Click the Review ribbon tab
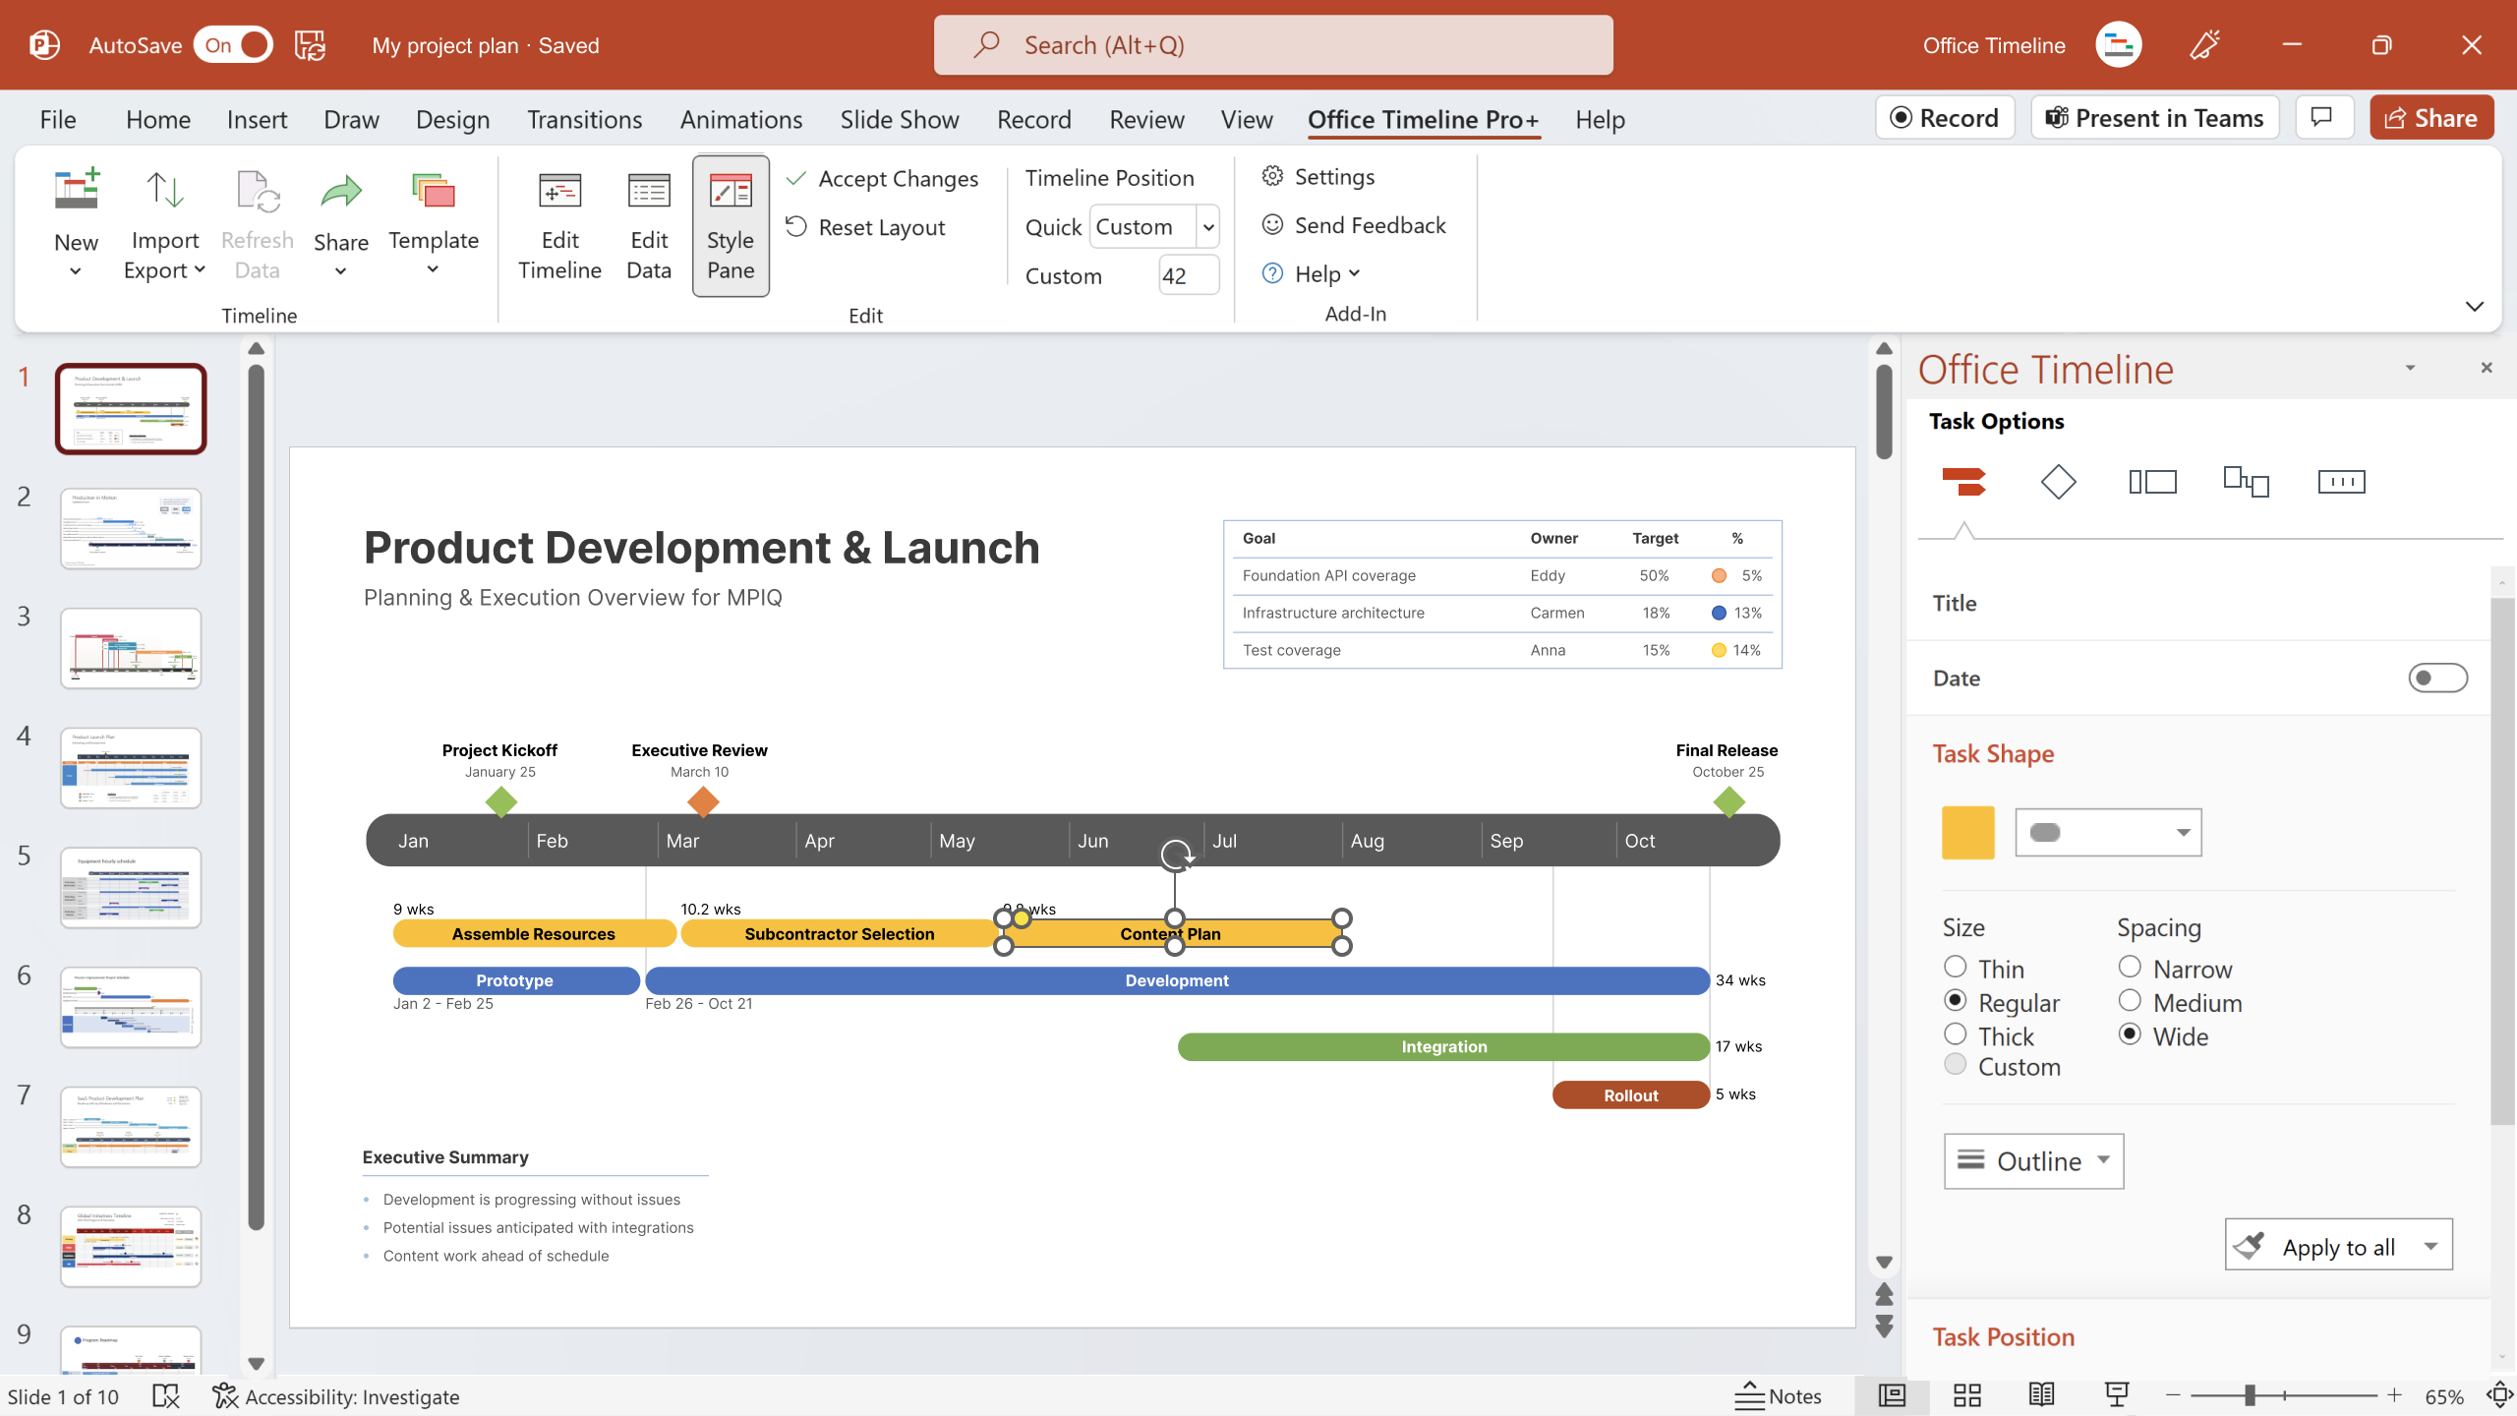The width and height of the screenshot is (2517, 1416). [1146, 118]
